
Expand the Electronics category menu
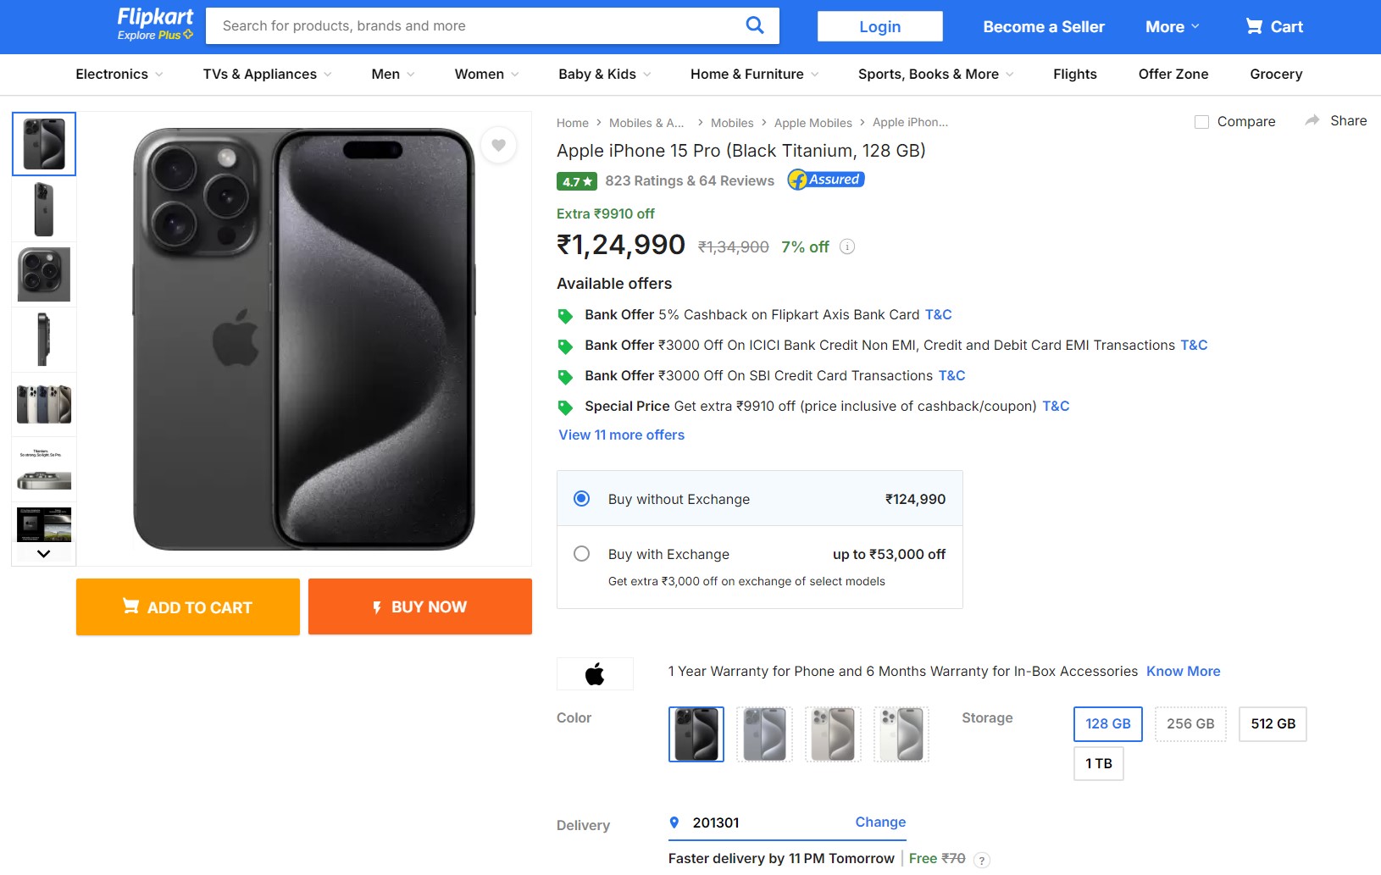click(x=119, y=75)
